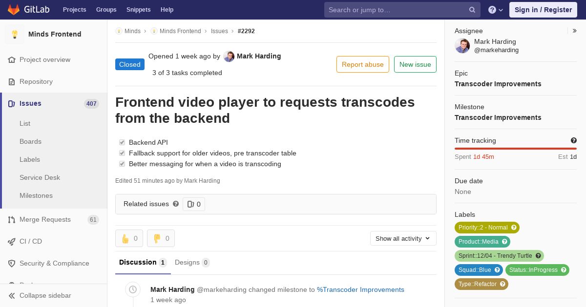Toggle the Fallback support task checkbox
The height and width of the screenshot is (307, 586).
pyautogui.click(x=122, y=153)
